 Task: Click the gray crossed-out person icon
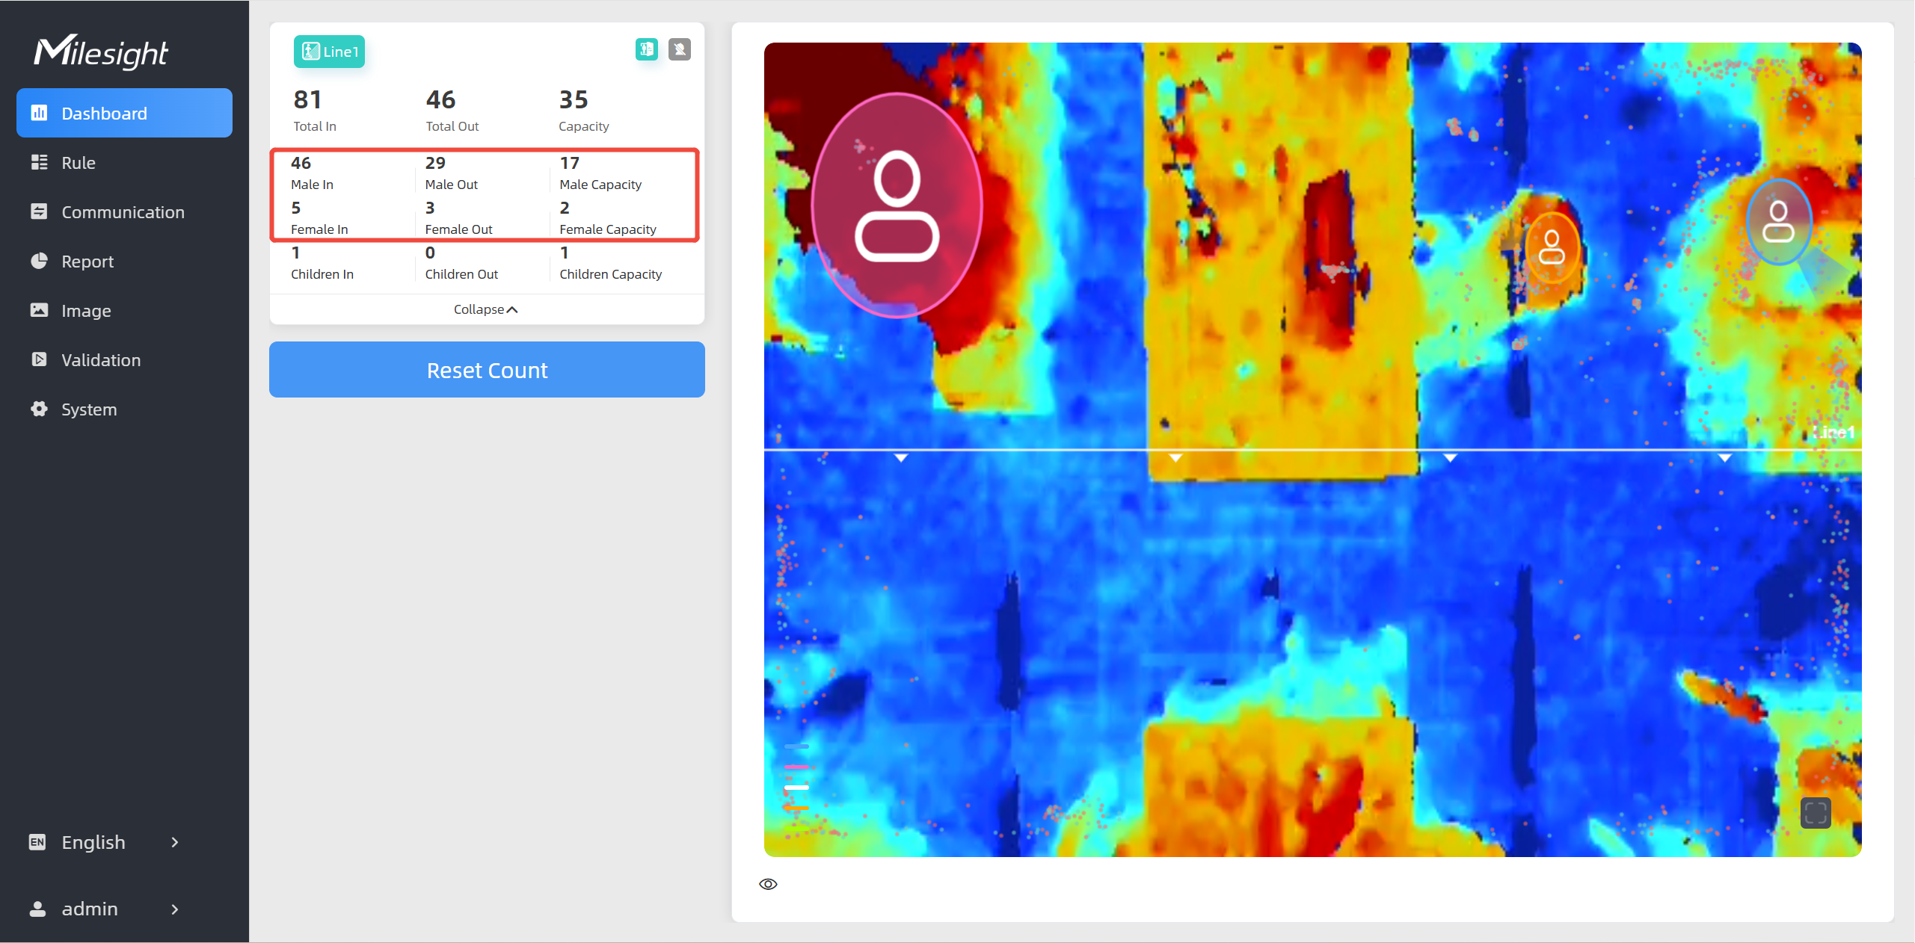pos(679,49)
